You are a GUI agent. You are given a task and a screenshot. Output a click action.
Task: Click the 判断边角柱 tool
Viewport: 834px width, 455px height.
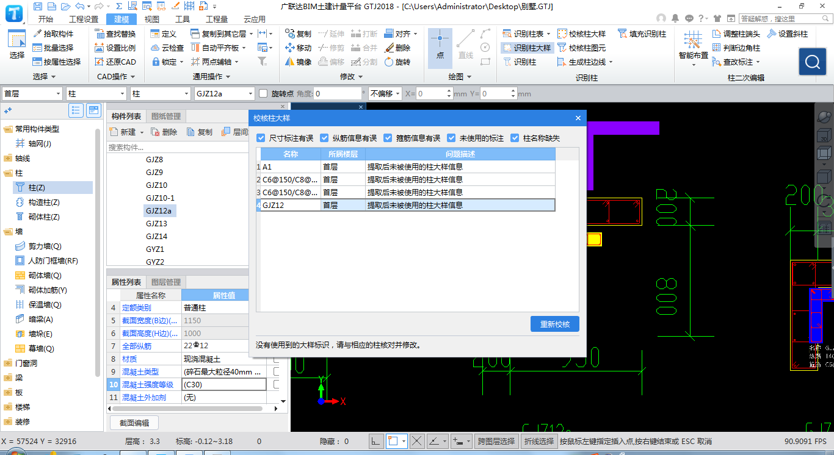pyautogui.click(x=737, y=48)
